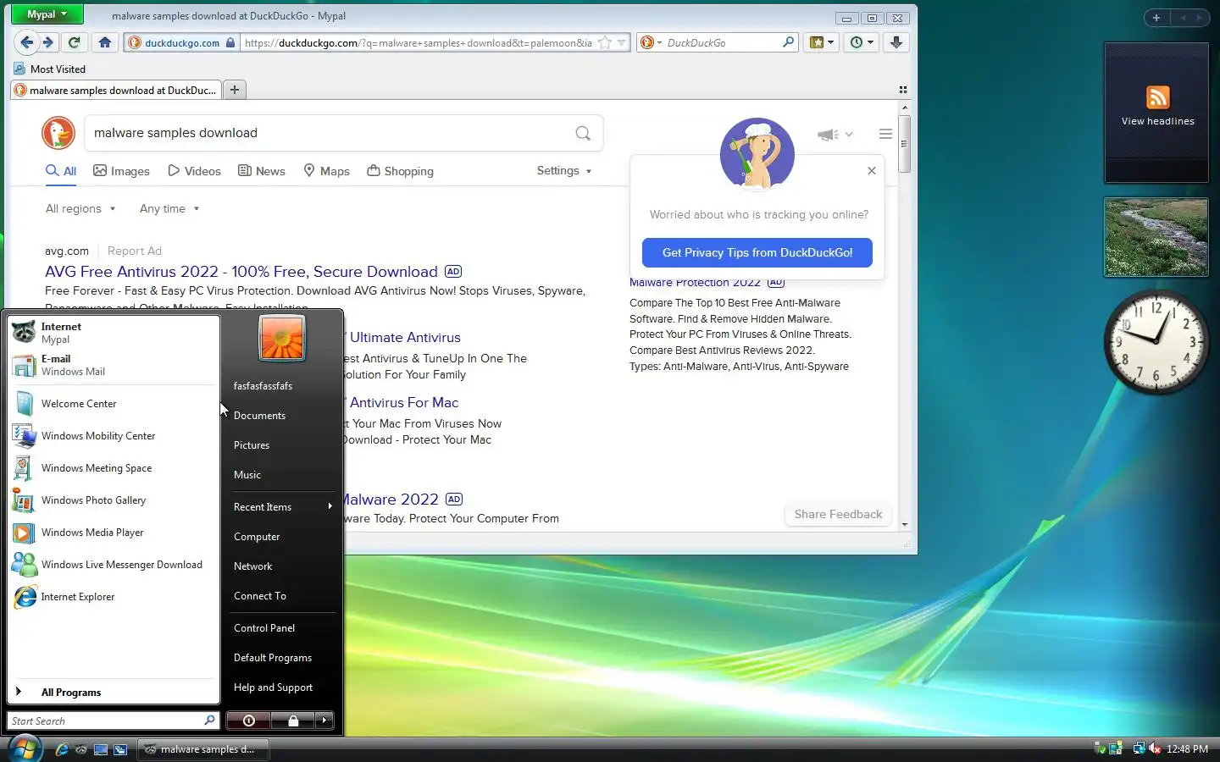Screen dimensions: 1220x762
Task: Open AVG Free Antivirus 2022 result link
Action: [241, 272]
